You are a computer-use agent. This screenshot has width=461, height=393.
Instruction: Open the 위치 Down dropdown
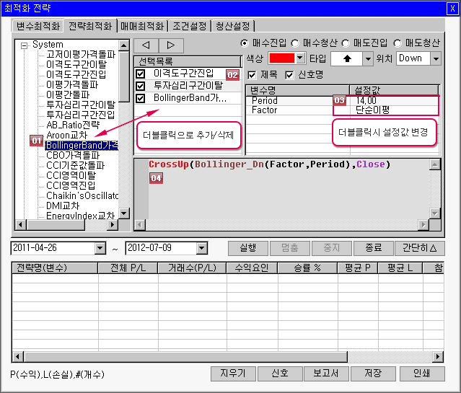click(x=435, y=58)
